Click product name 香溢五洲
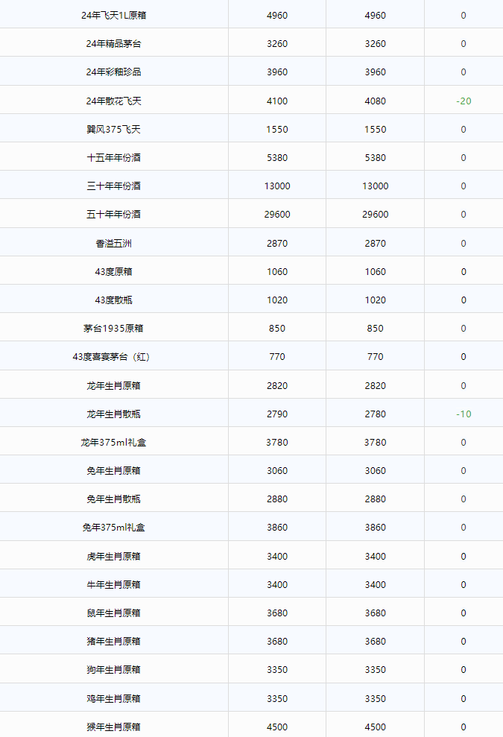503x737 pixels. (x=114, y=244)
